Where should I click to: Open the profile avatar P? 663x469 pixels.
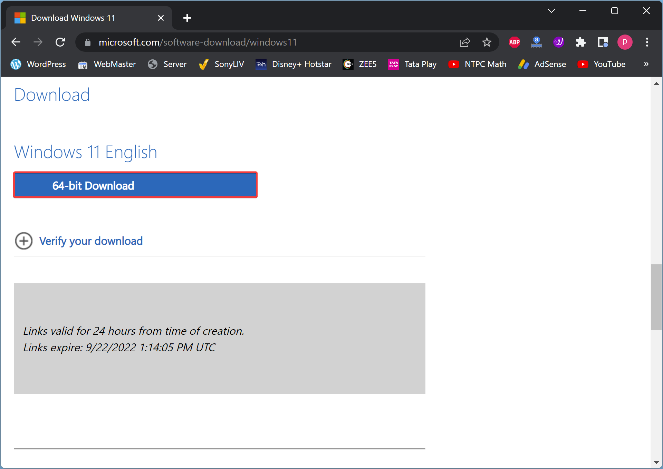click(625, 42)
